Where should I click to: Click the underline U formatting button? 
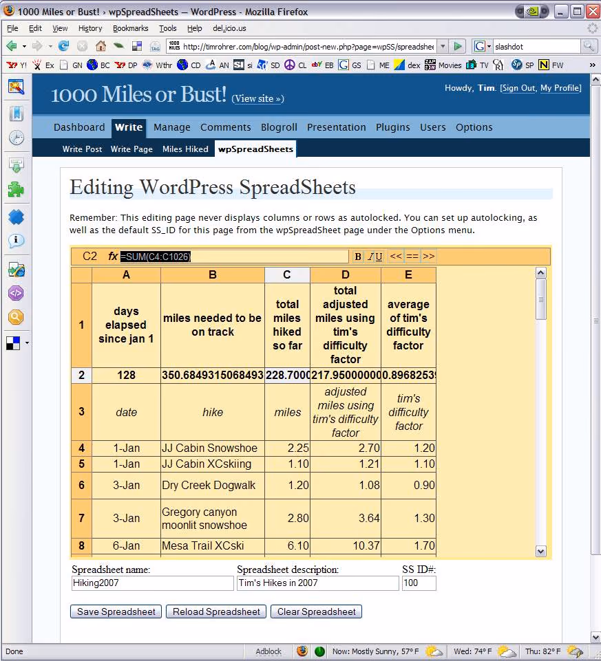(x=379, y=257)
